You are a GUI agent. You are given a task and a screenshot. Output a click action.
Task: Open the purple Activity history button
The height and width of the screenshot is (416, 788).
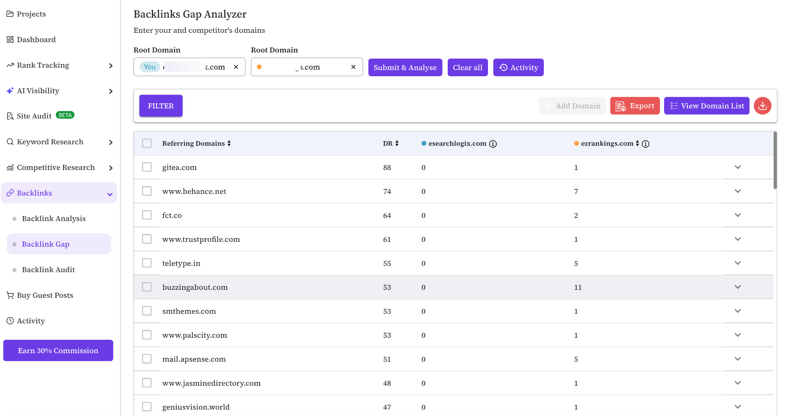pos(518,68)
